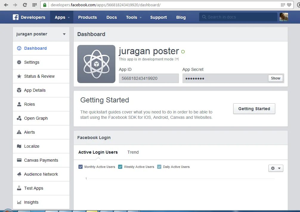Click the search magnifier icon in docs search
300x212 pixels.
(x=204, y=17)
